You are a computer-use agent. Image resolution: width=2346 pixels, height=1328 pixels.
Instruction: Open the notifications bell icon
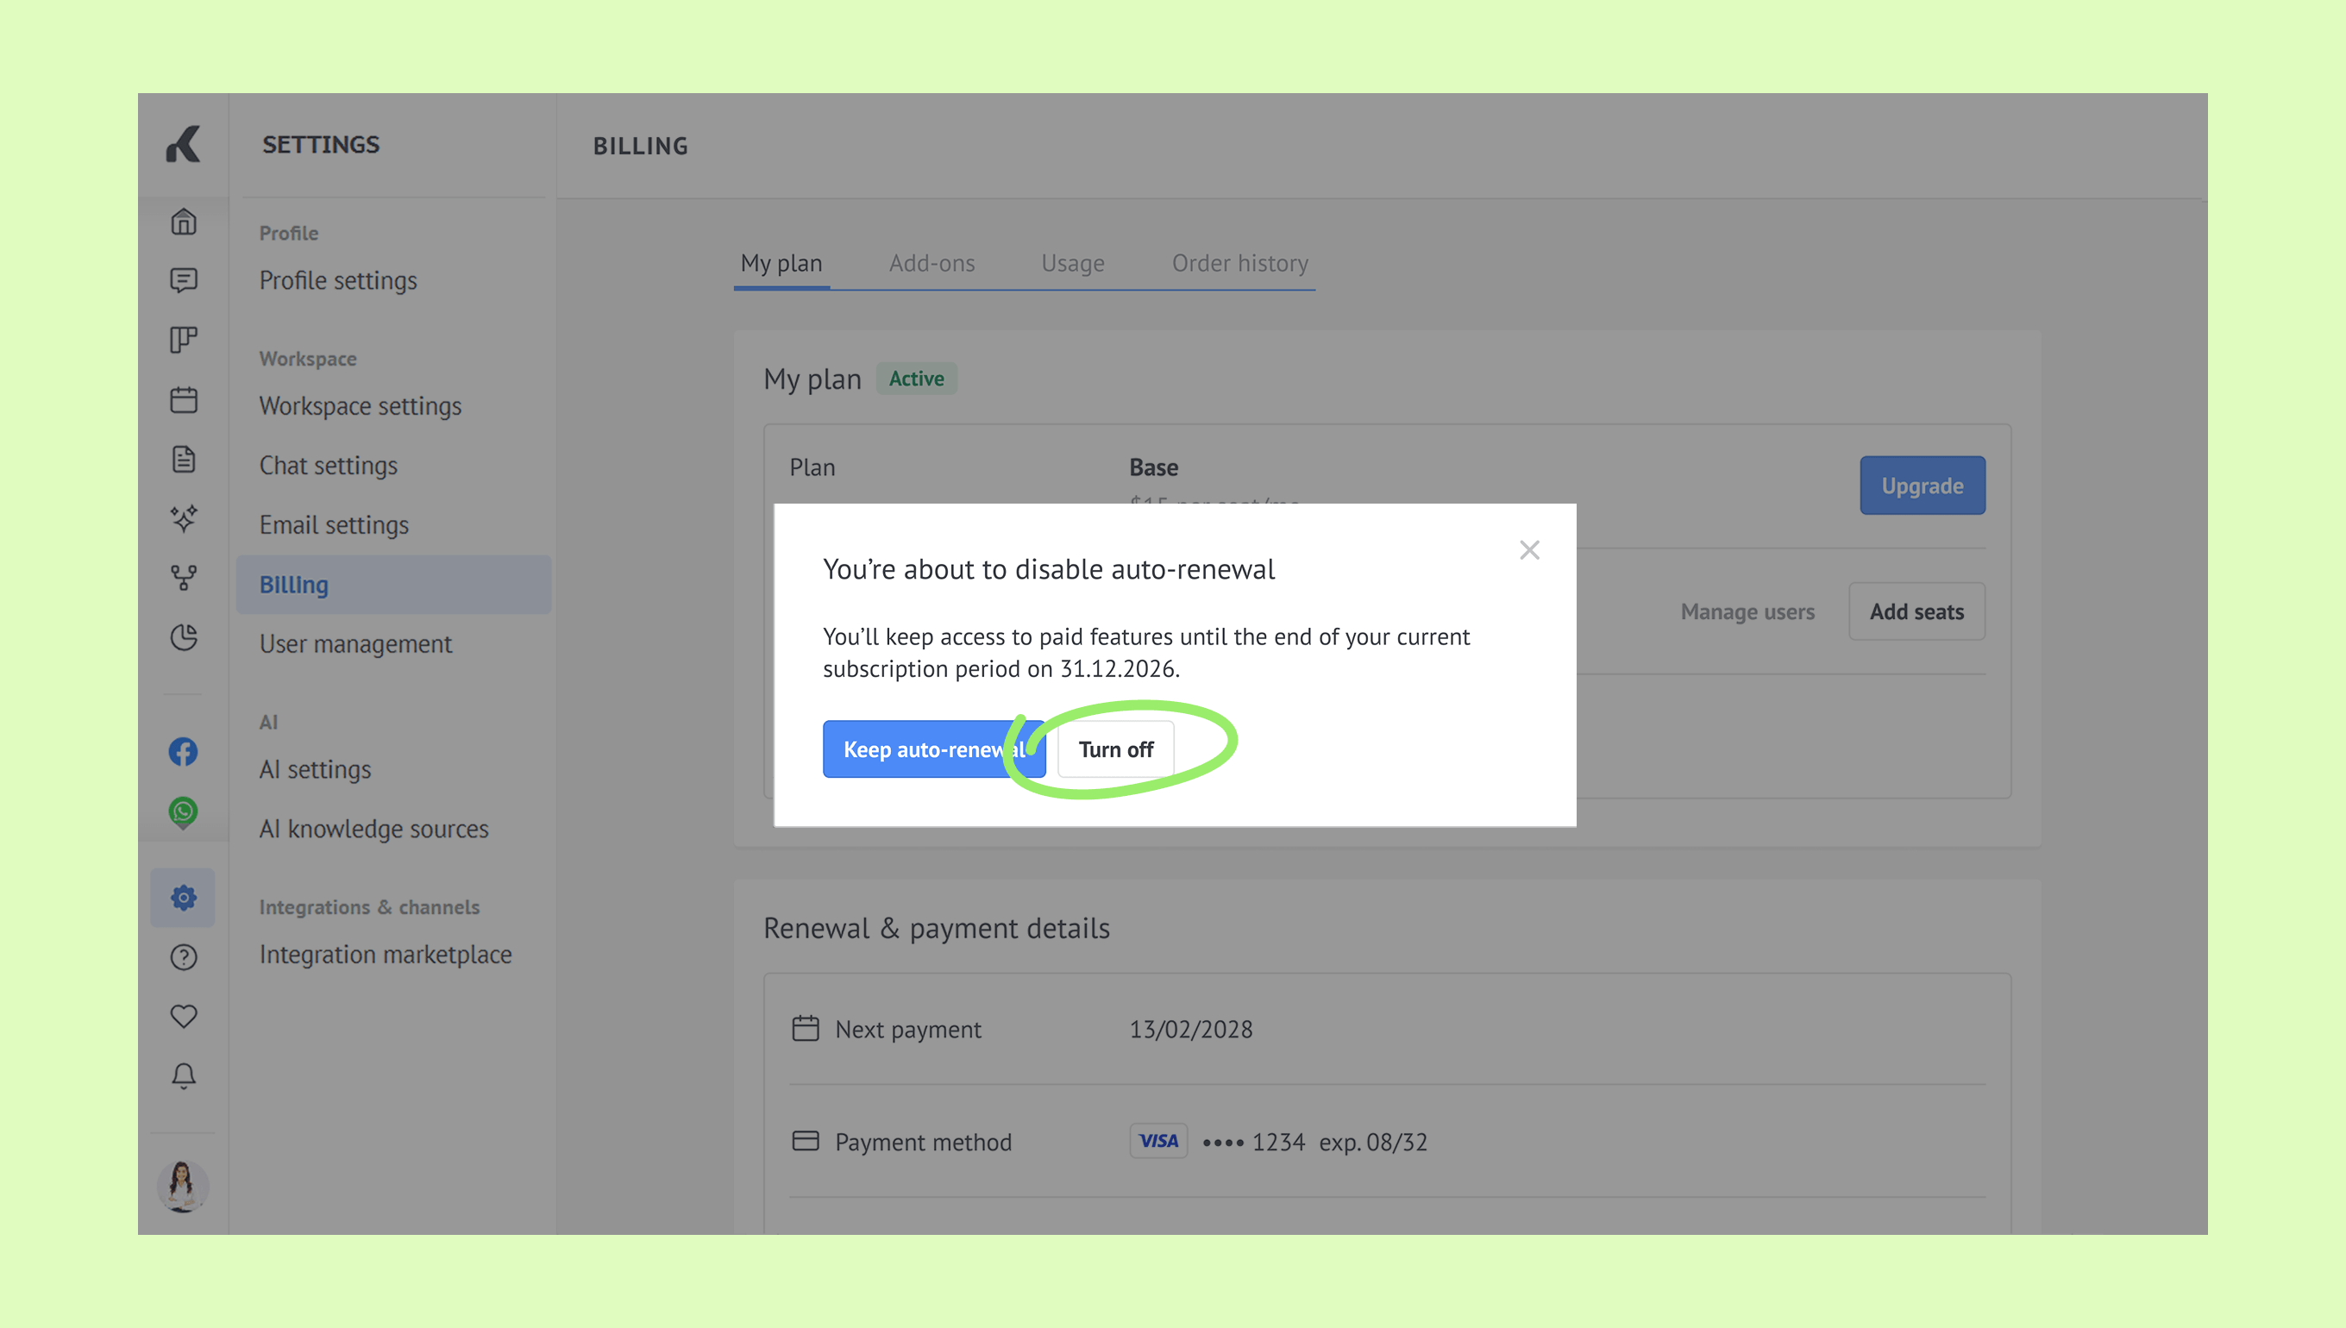(x=184, y=1076)
